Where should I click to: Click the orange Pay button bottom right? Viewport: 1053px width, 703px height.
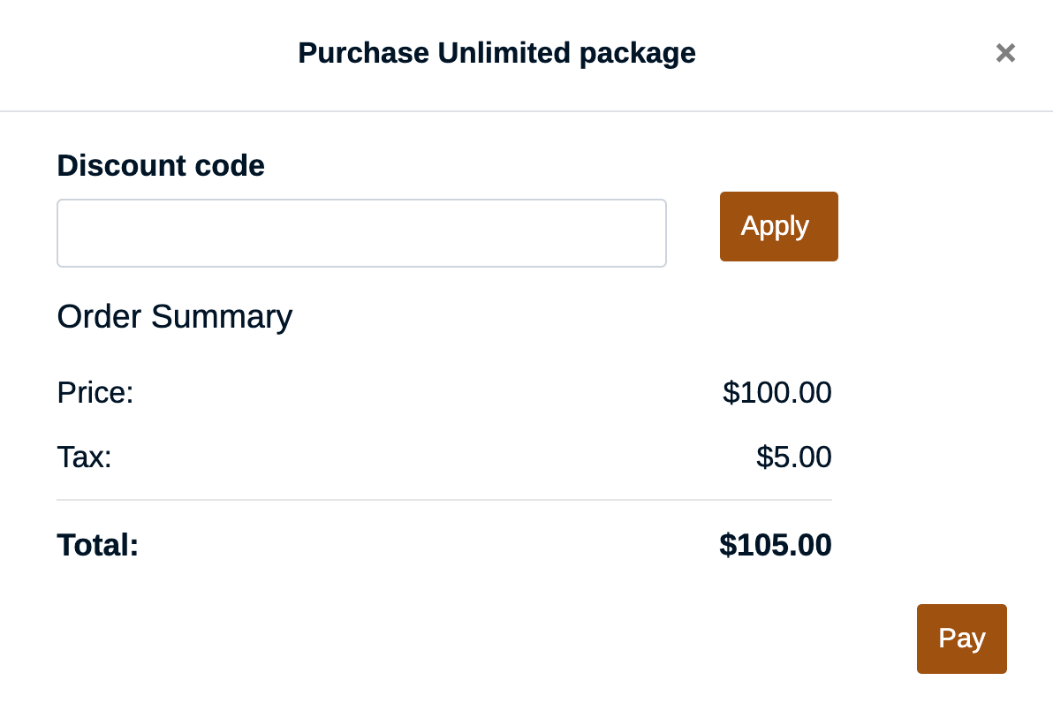pos(961,639)
